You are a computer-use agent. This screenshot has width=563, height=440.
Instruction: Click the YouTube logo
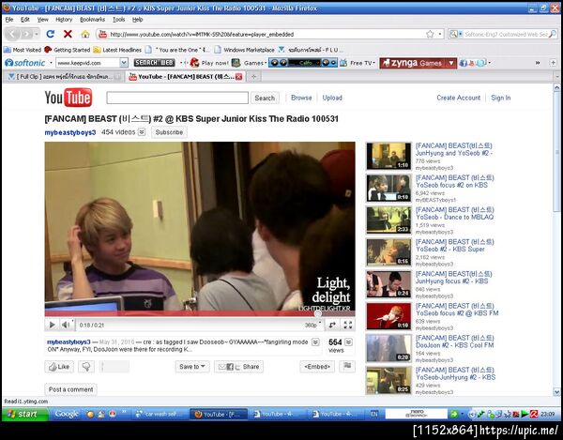coord(68,98)
